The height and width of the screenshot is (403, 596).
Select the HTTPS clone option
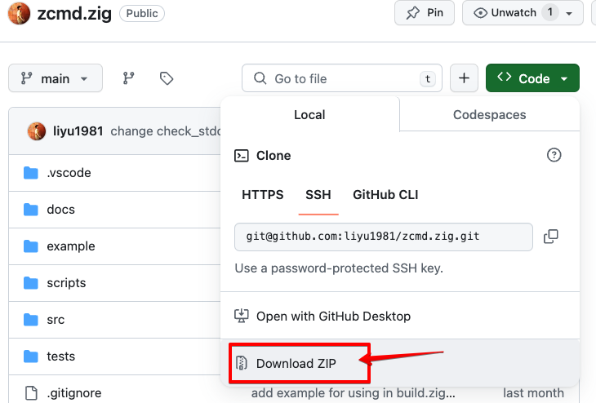(x=263, y=195)
